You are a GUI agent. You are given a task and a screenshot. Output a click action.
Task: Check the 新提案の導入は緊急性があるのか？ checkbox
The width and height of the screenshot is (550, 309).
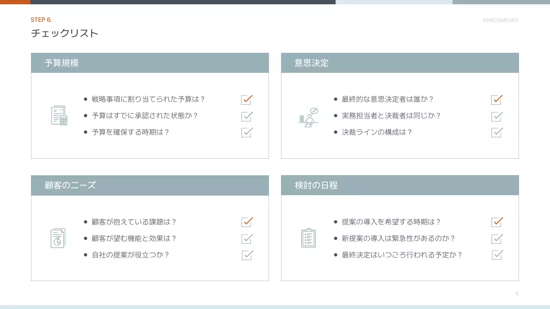(496, 239)
